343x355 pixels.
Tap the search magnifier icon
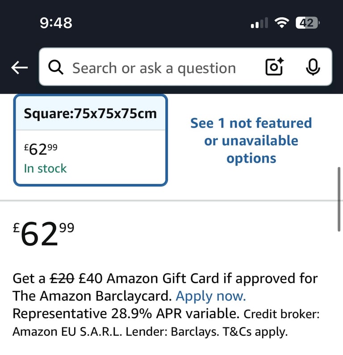click(56, 67)
